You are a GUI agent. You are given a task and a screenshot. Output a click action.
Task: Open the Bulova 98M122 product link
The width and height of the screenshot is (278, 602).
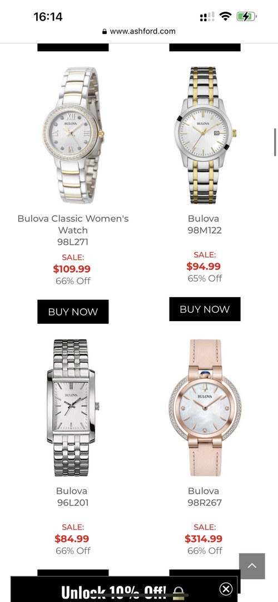205,224
